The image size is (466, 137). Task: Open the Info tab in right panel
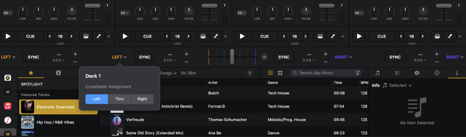pos(457,73)
